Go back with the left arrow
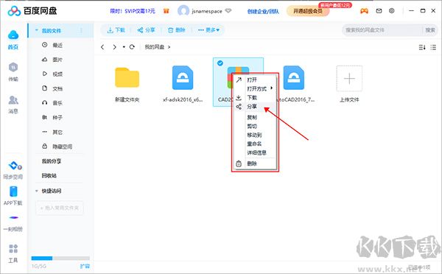Image resolution: width=442 pixels, height=274 pixels. pos(102,47)
